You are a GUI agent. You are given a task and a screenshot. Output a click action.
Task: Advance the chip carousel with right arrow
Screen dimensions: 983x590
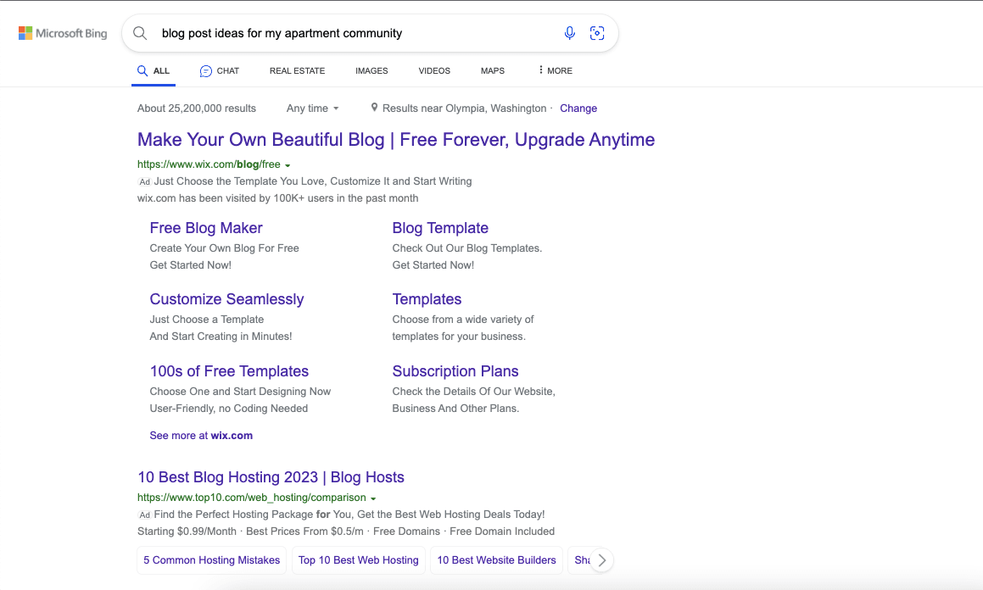[602, 560]
